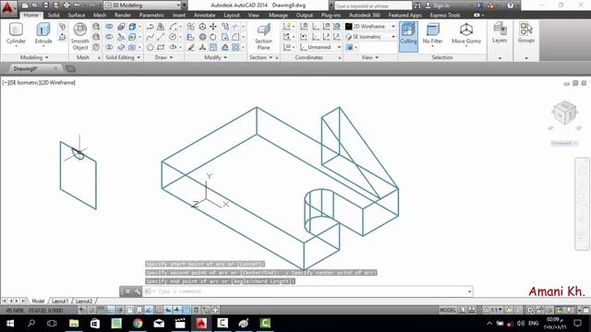Select the Move Gizmo tool
Image resolution: width=591 pixels, height=332 pixels.
click(x=466, y=34)
